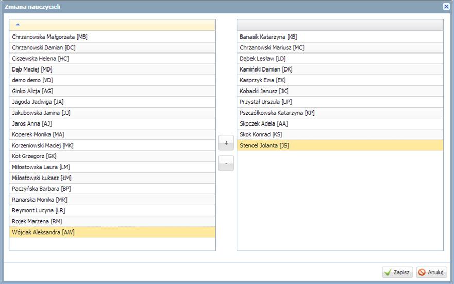
Task: Select Kasprzyk Ewa [EK]
Action: [x=340, y=80]
